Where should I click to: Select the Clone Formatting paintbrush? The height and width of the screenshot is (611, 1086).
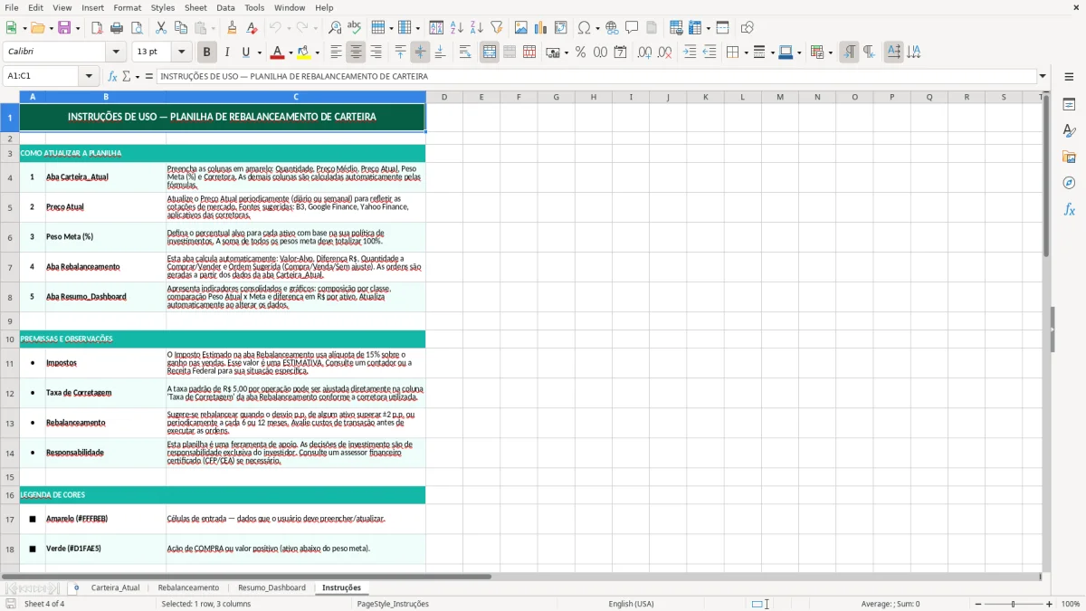(x=232, y=28)
